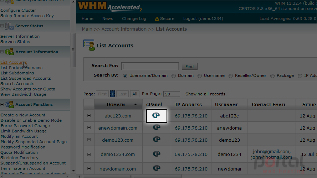Open cPanel icon for anewdomain.com
This screenshot has height=178, width=317.
click(157, 127)
